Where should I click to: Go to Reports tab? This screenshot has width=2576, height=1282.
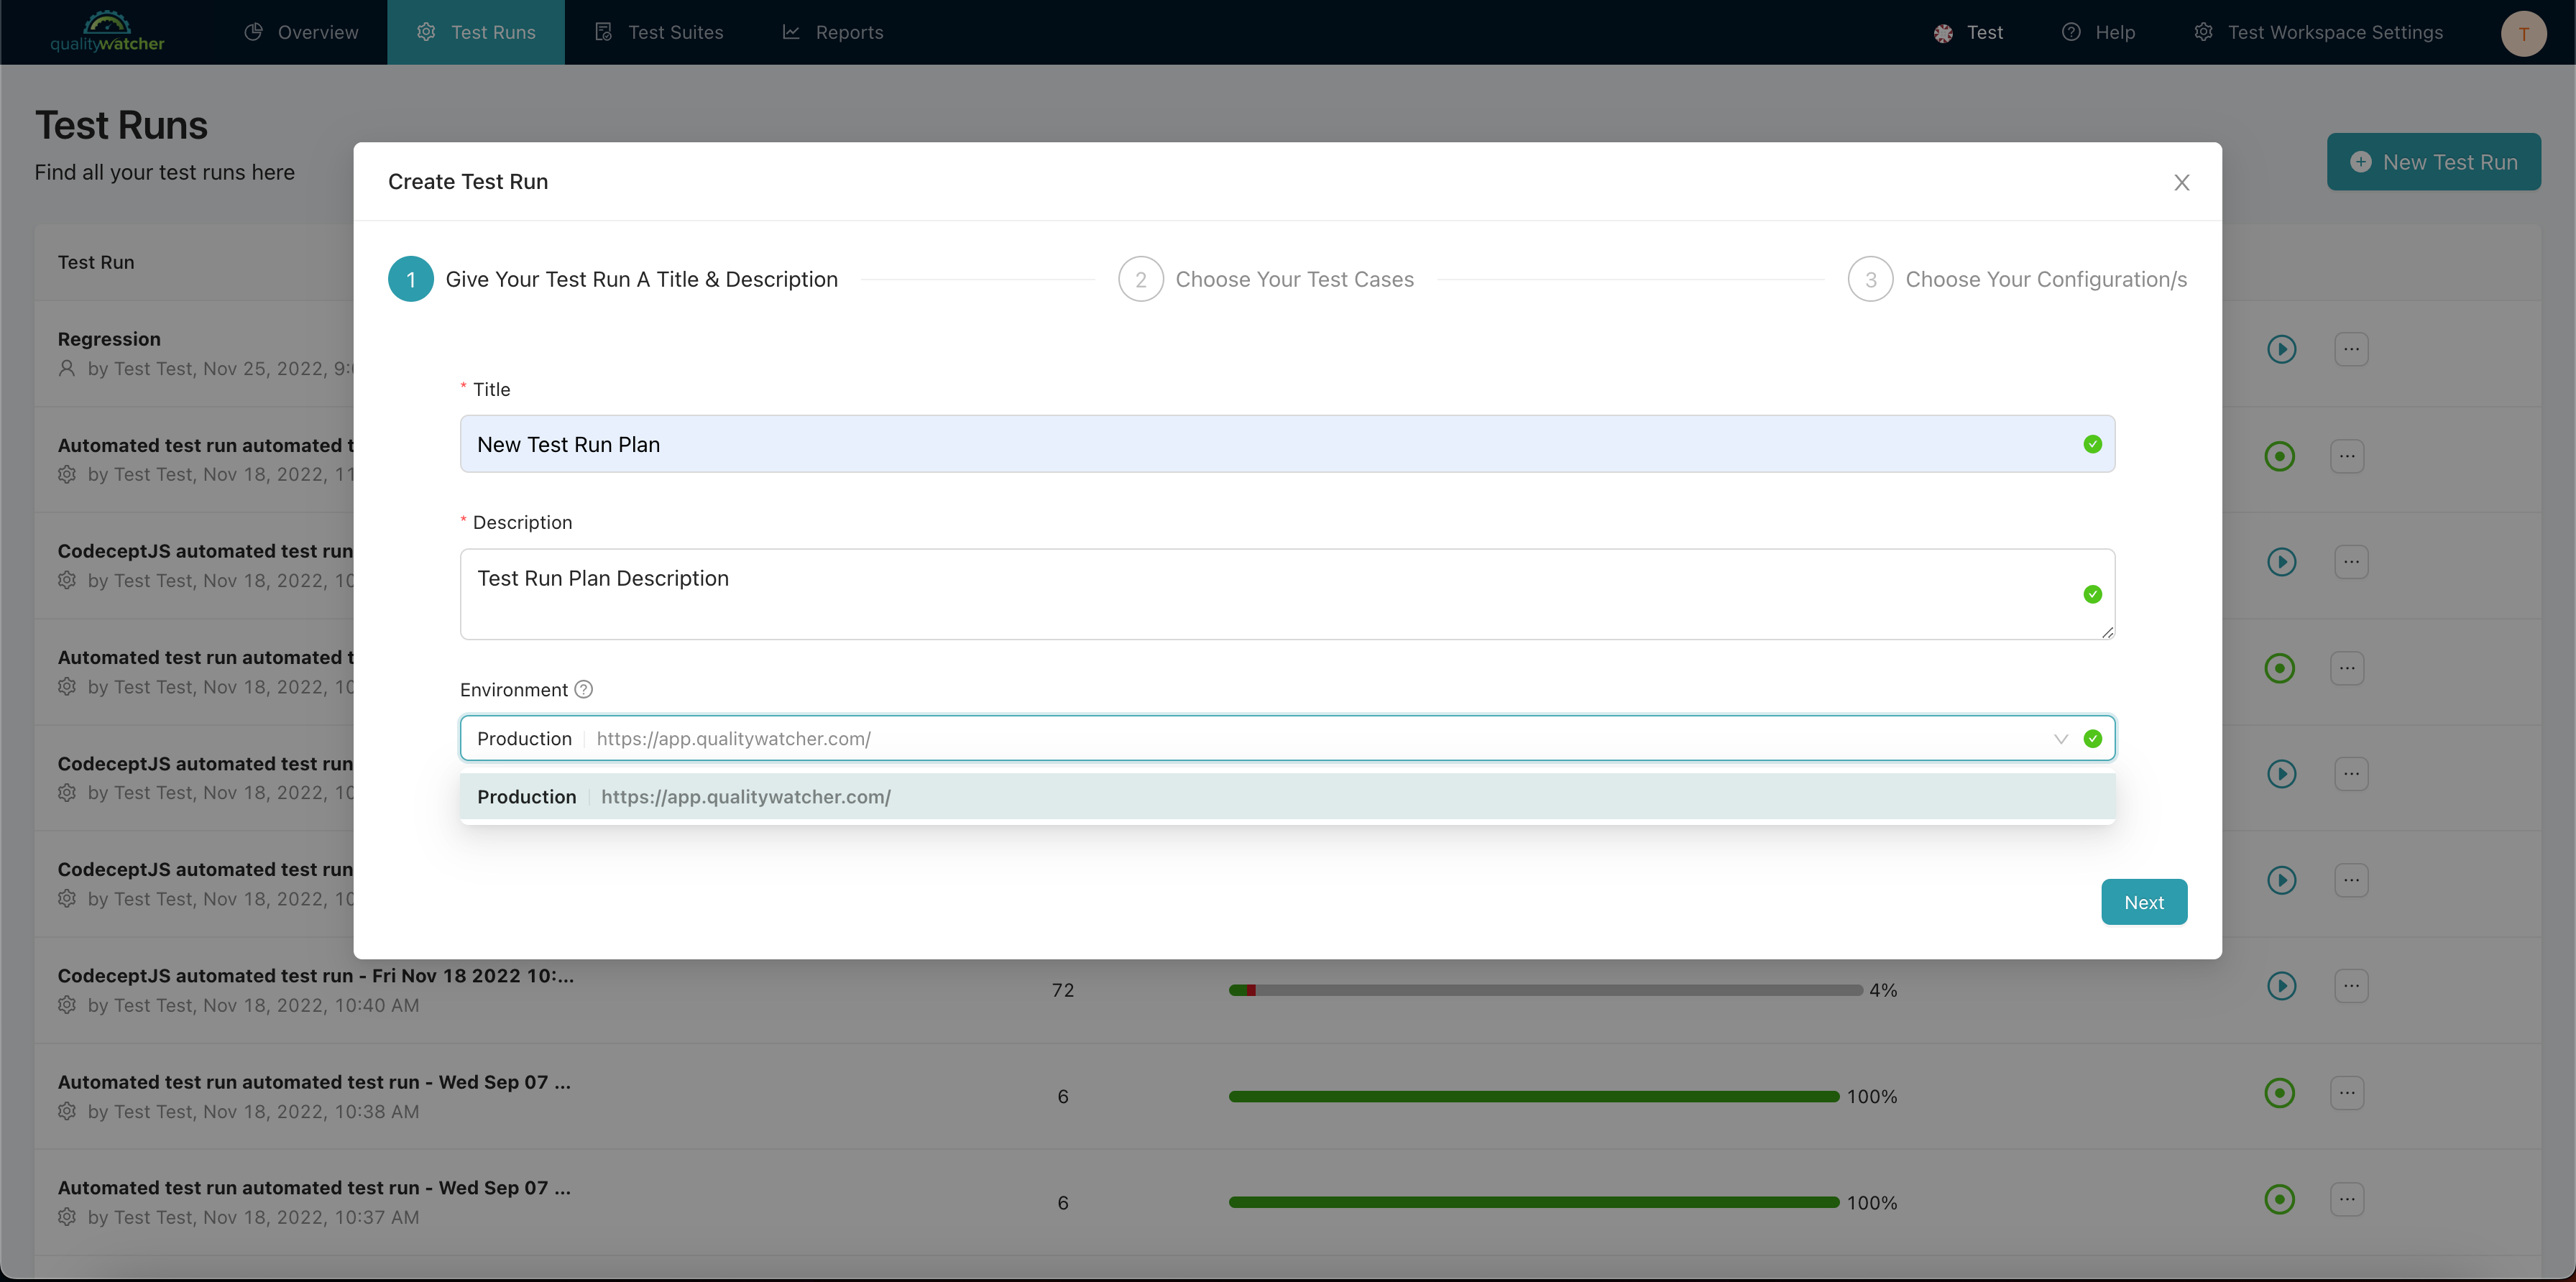tap(833, 32)
